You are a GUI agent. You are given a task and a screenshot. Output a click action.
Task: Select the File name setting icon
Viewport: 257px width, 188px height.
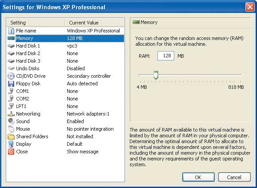(11, 31)
